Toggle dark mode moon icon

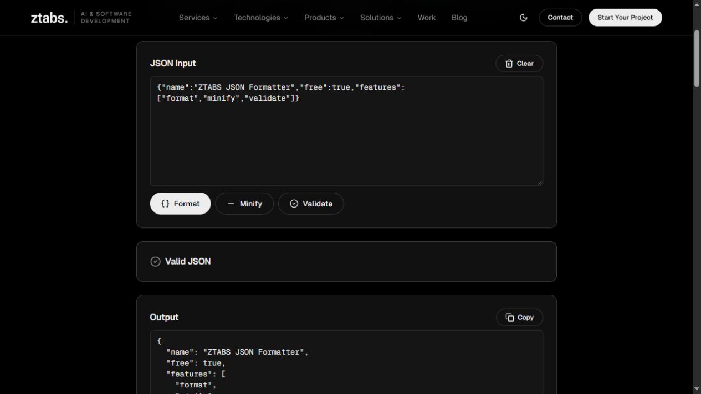tap(523, 18)
